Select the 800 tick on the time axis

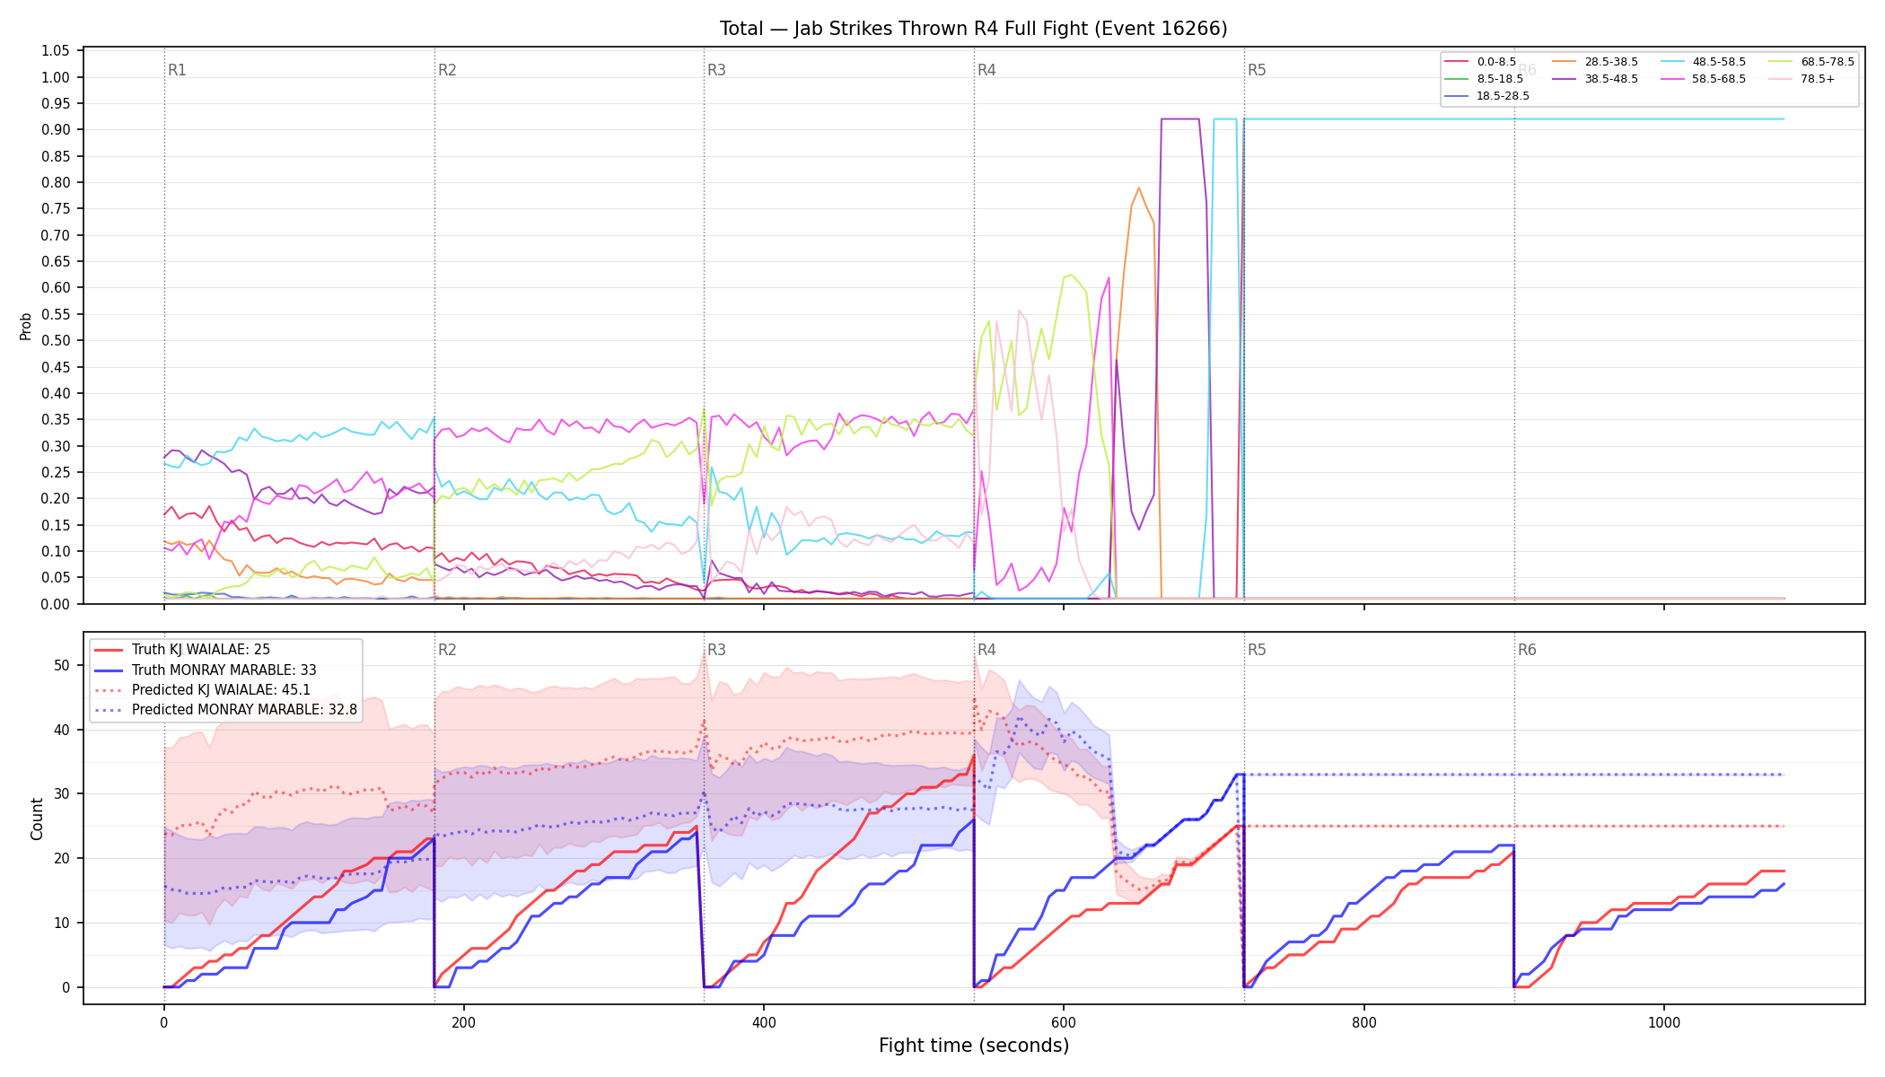click(1364, 1022)
